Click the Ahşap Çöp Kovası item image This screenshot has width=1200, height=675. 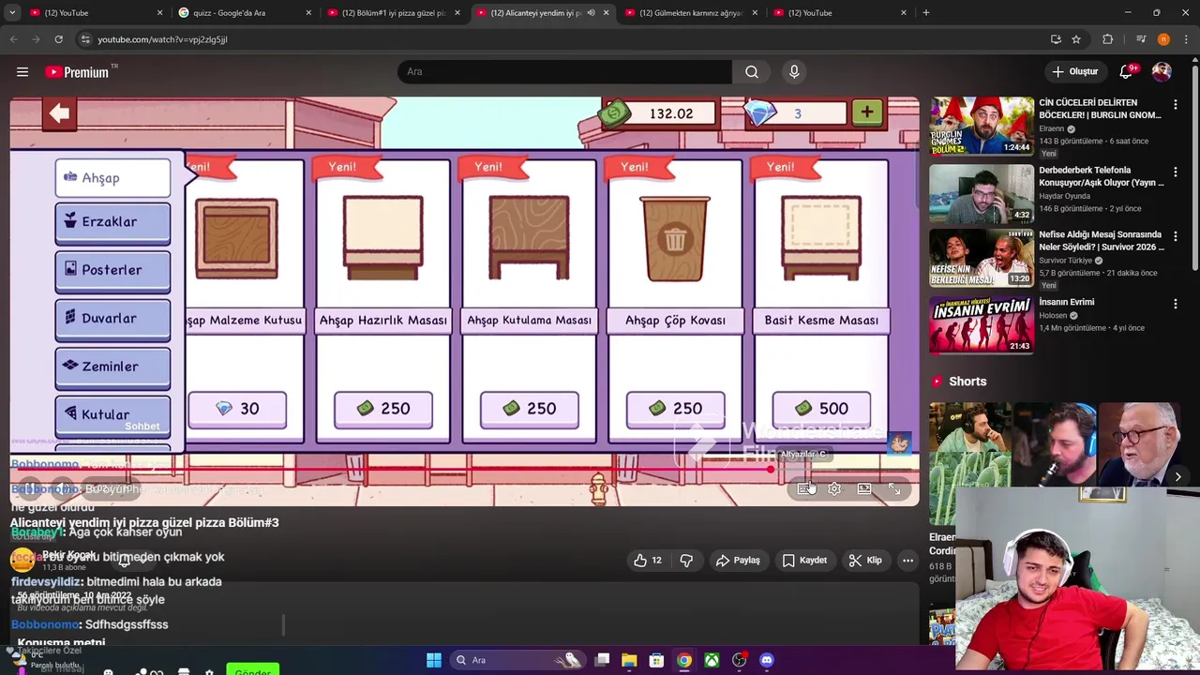tap(675, 238)
